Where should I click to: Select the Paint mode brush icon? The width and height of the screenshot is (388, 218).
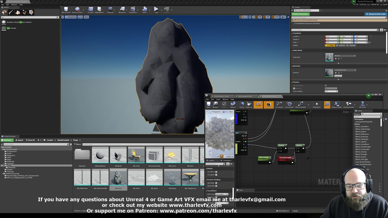11,12
